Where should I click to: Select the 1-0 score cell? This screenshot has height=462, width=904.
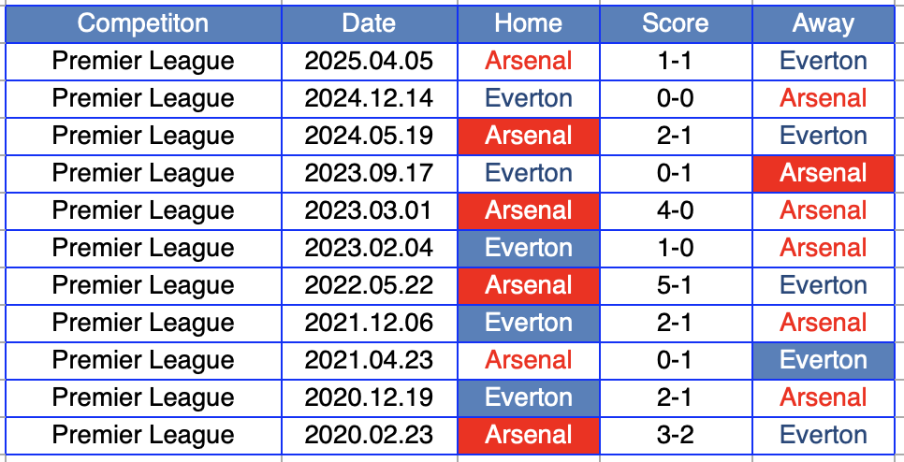pos(675,248)
